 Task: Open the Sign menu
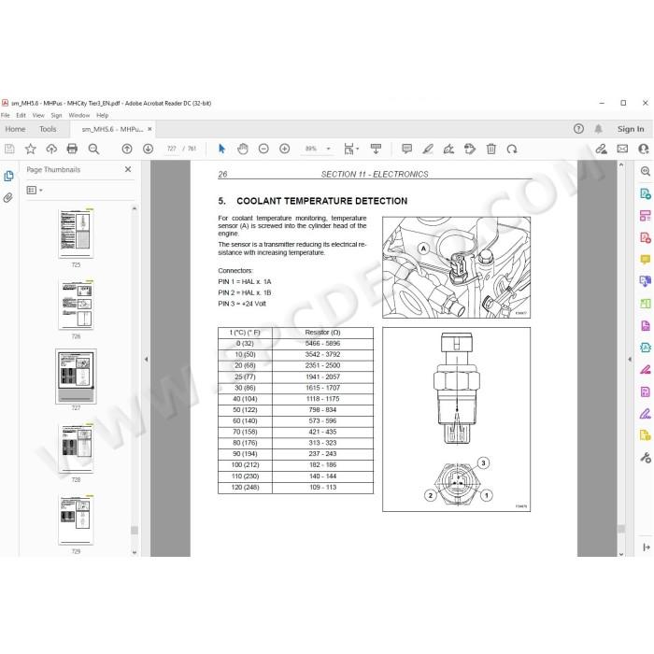56,115
